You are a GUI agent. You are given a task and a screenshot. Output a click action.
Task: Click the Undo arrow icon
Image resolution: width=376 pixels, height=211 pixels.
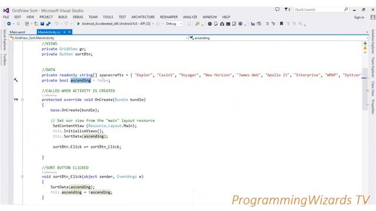tap(57, 23)
